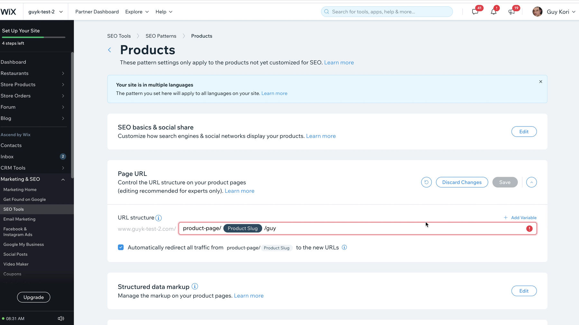Click the Upgrade button
The height and width of the screenshot is (325, 579).
33,297
